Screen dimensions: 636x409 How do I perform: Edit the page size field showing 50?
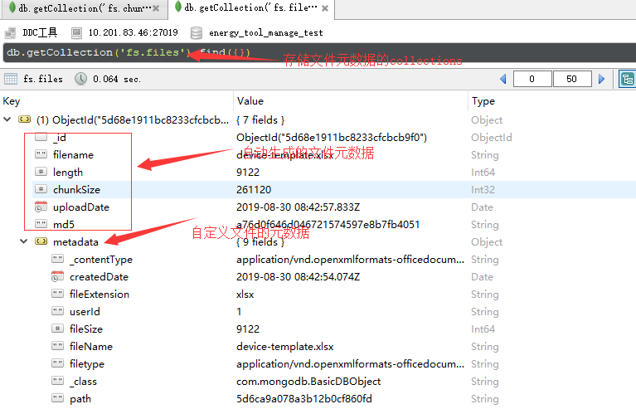pyautogui.click(x=572, y=79)
